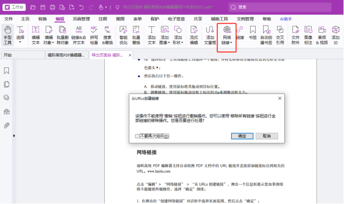This screenshot has width=344, height=204.
Task: Click the 搜索 search field in the title bar
Action: click(280, 7)
